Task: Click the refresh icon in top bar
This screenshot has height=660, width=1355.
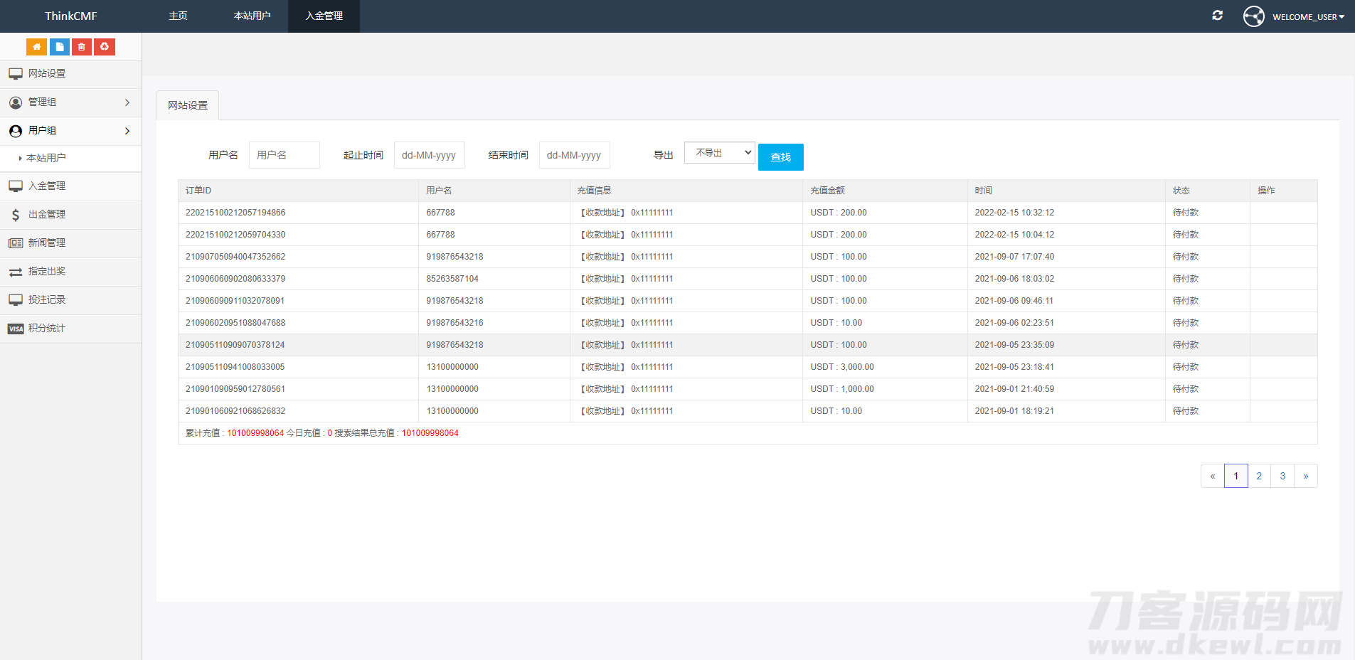Action: click(1217, 16)
